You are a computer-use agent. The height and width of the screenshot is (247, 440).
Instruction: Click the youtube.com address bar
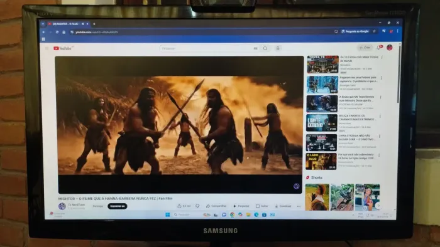point(202,32)
